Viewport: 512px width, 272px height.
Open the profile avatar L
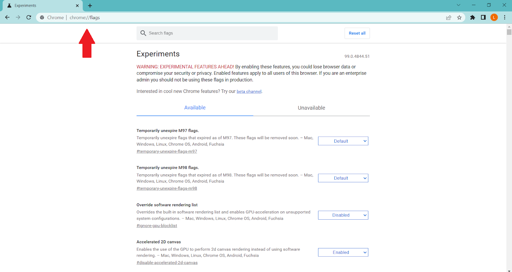click(x=494, y=18)
